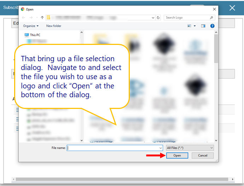The height and width of the screenshot is (186, 244).
Task: Click the change view icon
Action: (190, 26)
